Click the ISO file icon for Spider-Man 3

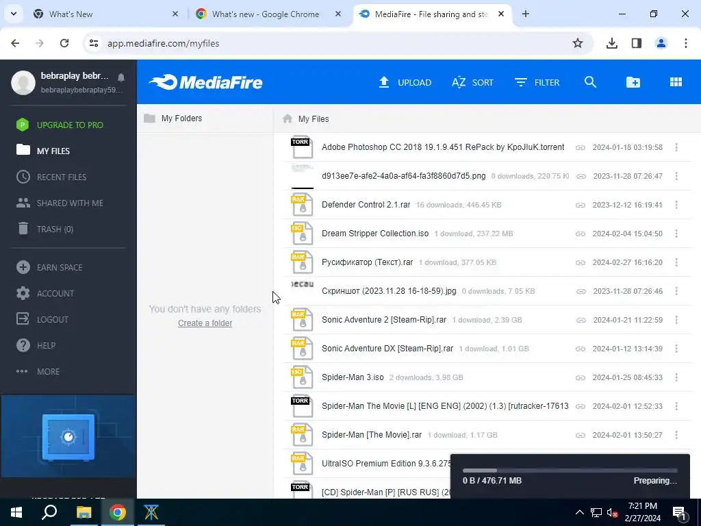(302, 377)
